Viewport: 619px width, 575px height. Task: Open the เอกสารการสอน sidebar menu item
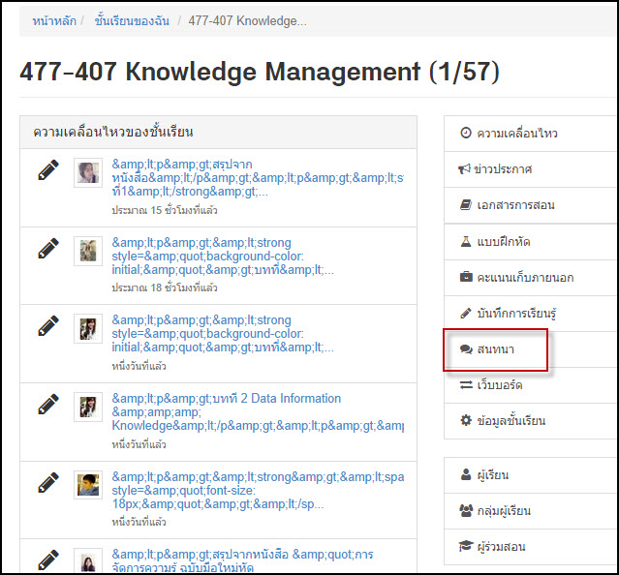pos(530,205)
